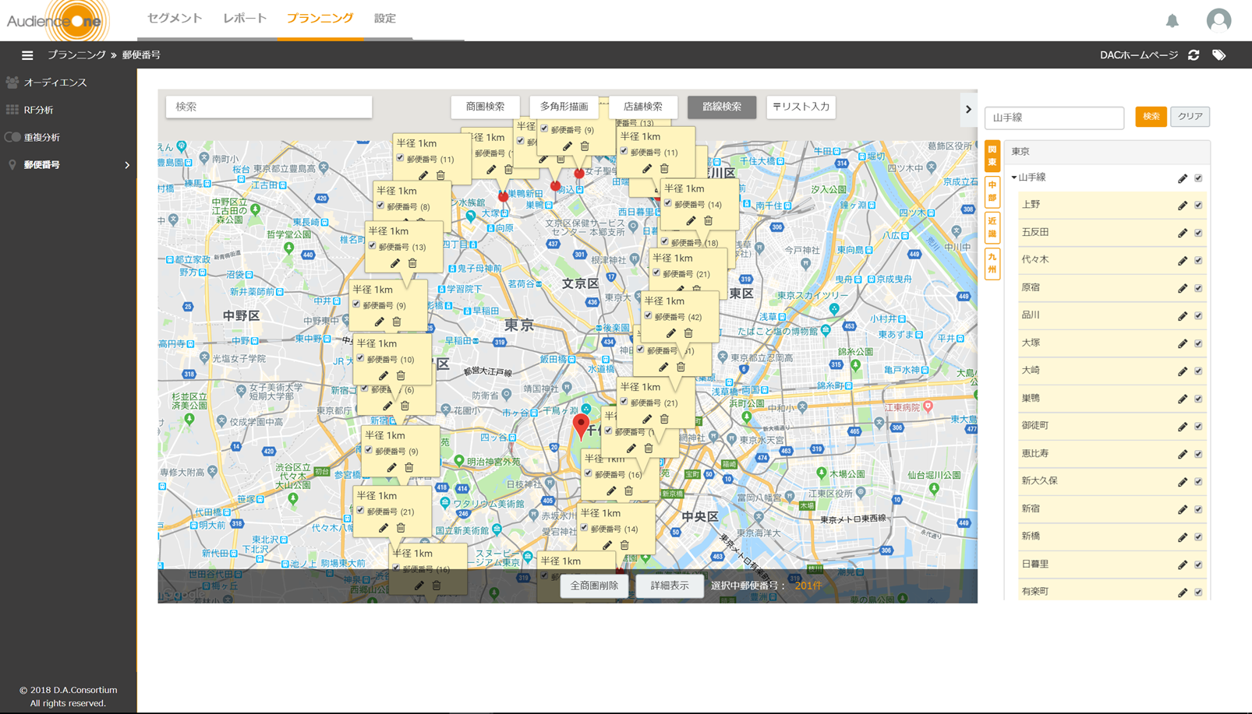
Task: Click the pencil edit icon for 品川
Action: [x=1183, y=316]
